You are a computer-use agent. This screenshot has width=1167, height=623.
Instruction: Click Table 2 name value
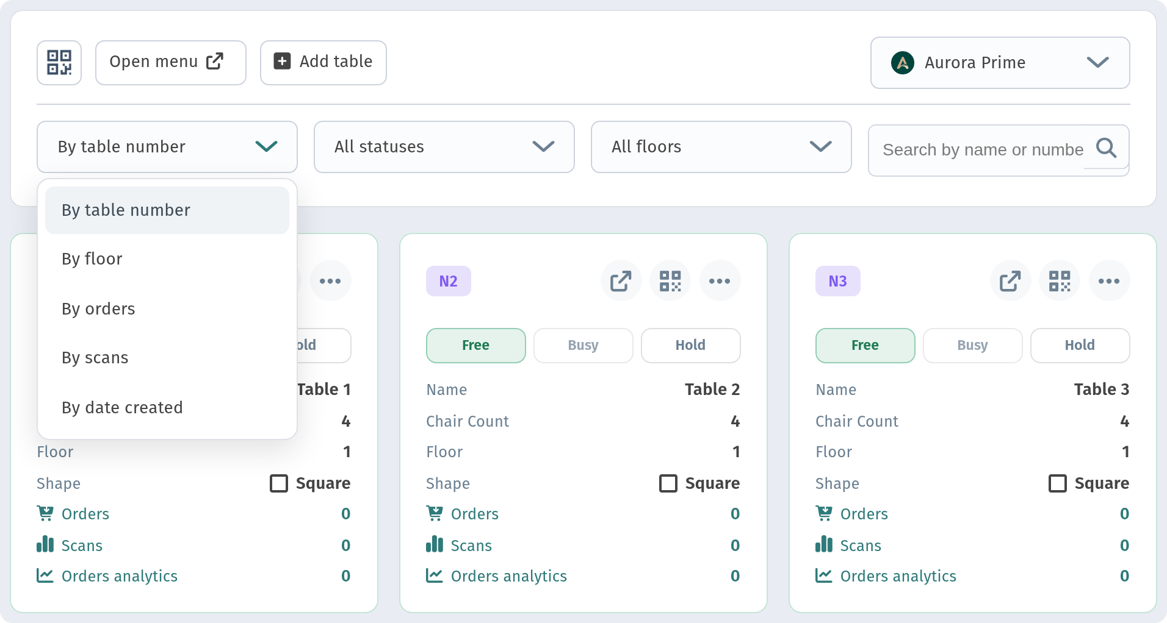pyautogui.click(x=712, y=390)
